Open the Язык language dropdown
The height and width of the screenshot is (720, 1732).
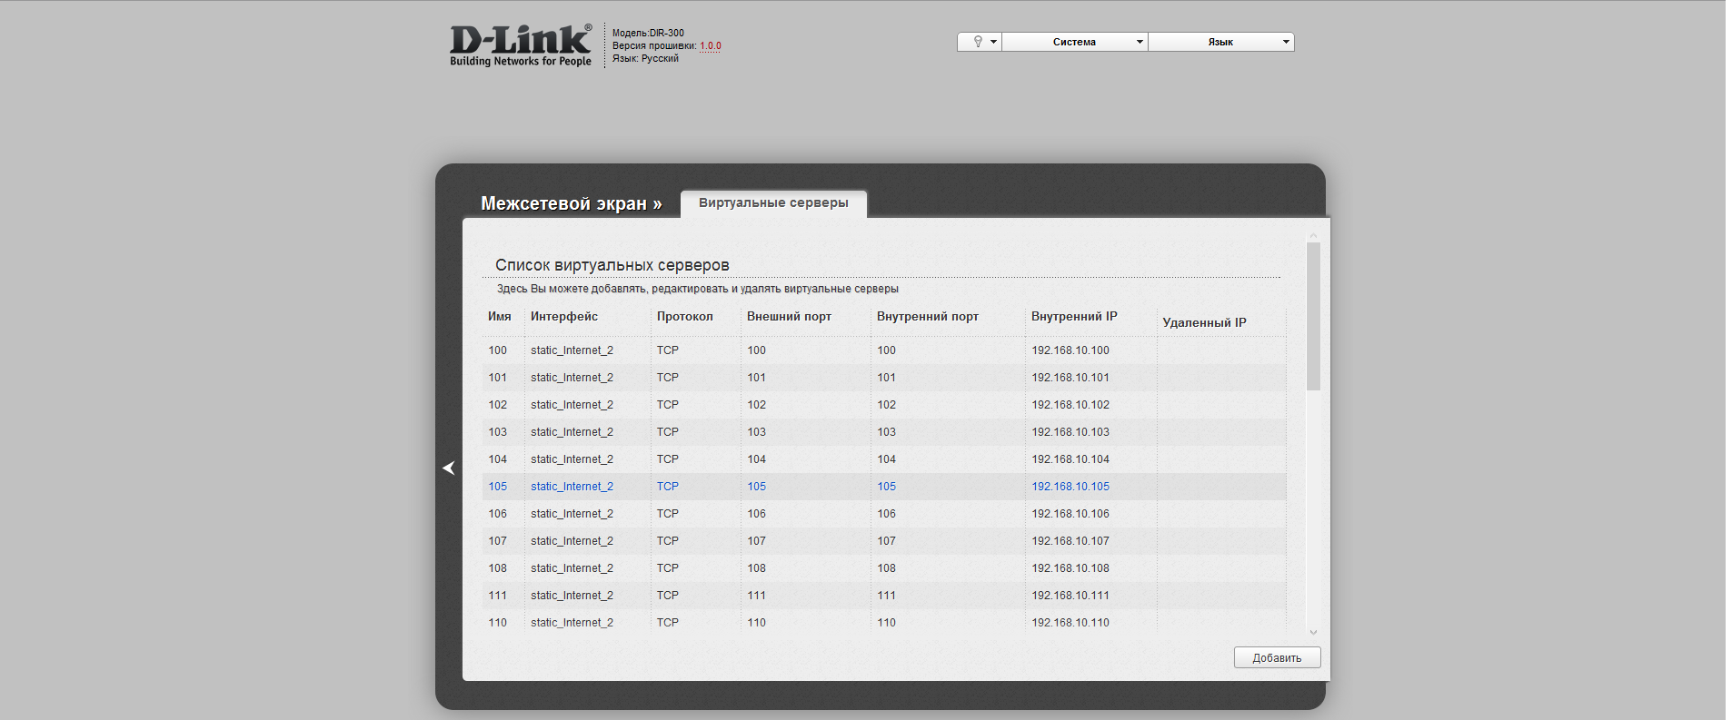(1220, 42)
